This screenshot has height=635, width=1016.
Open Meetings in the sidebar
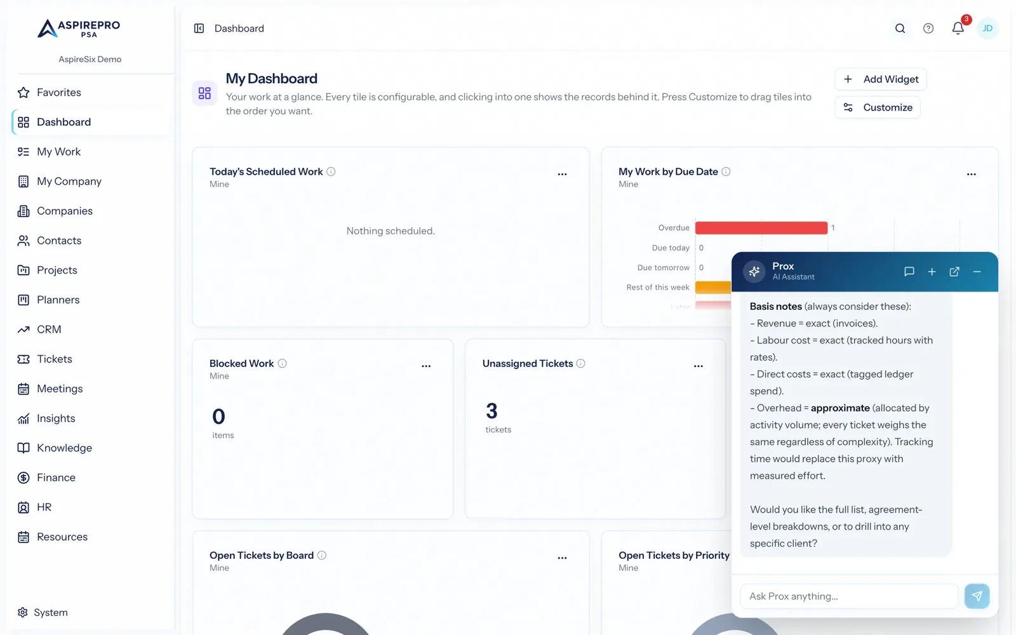click(x=91, y=389)
